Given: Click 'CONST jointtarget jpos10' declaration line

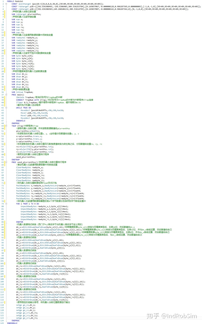Looking at the screenshot, I should pyautogui.click(x=58, y=4).
